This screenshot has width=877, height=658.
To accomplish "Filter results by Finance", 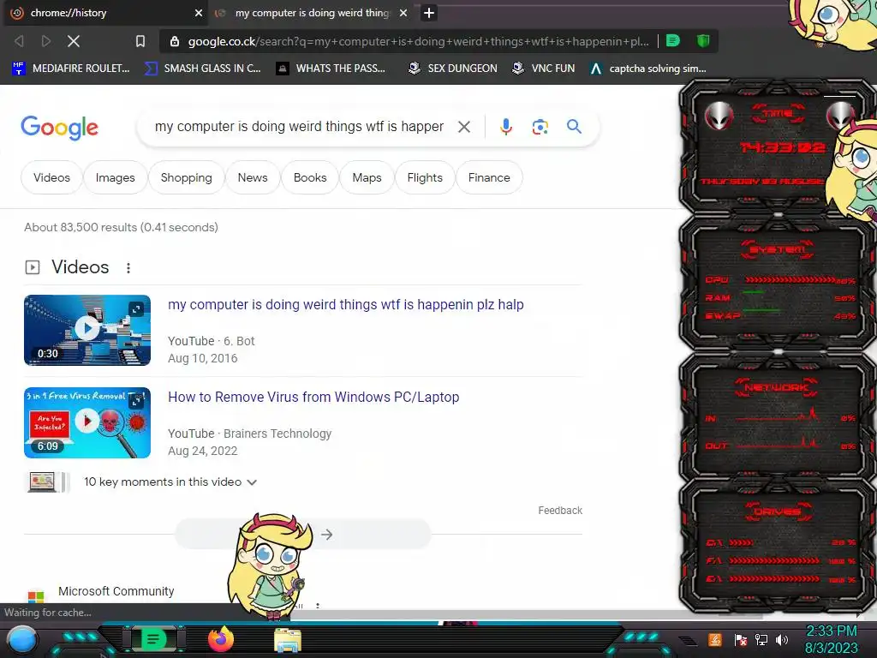I will tap(489, 177).
